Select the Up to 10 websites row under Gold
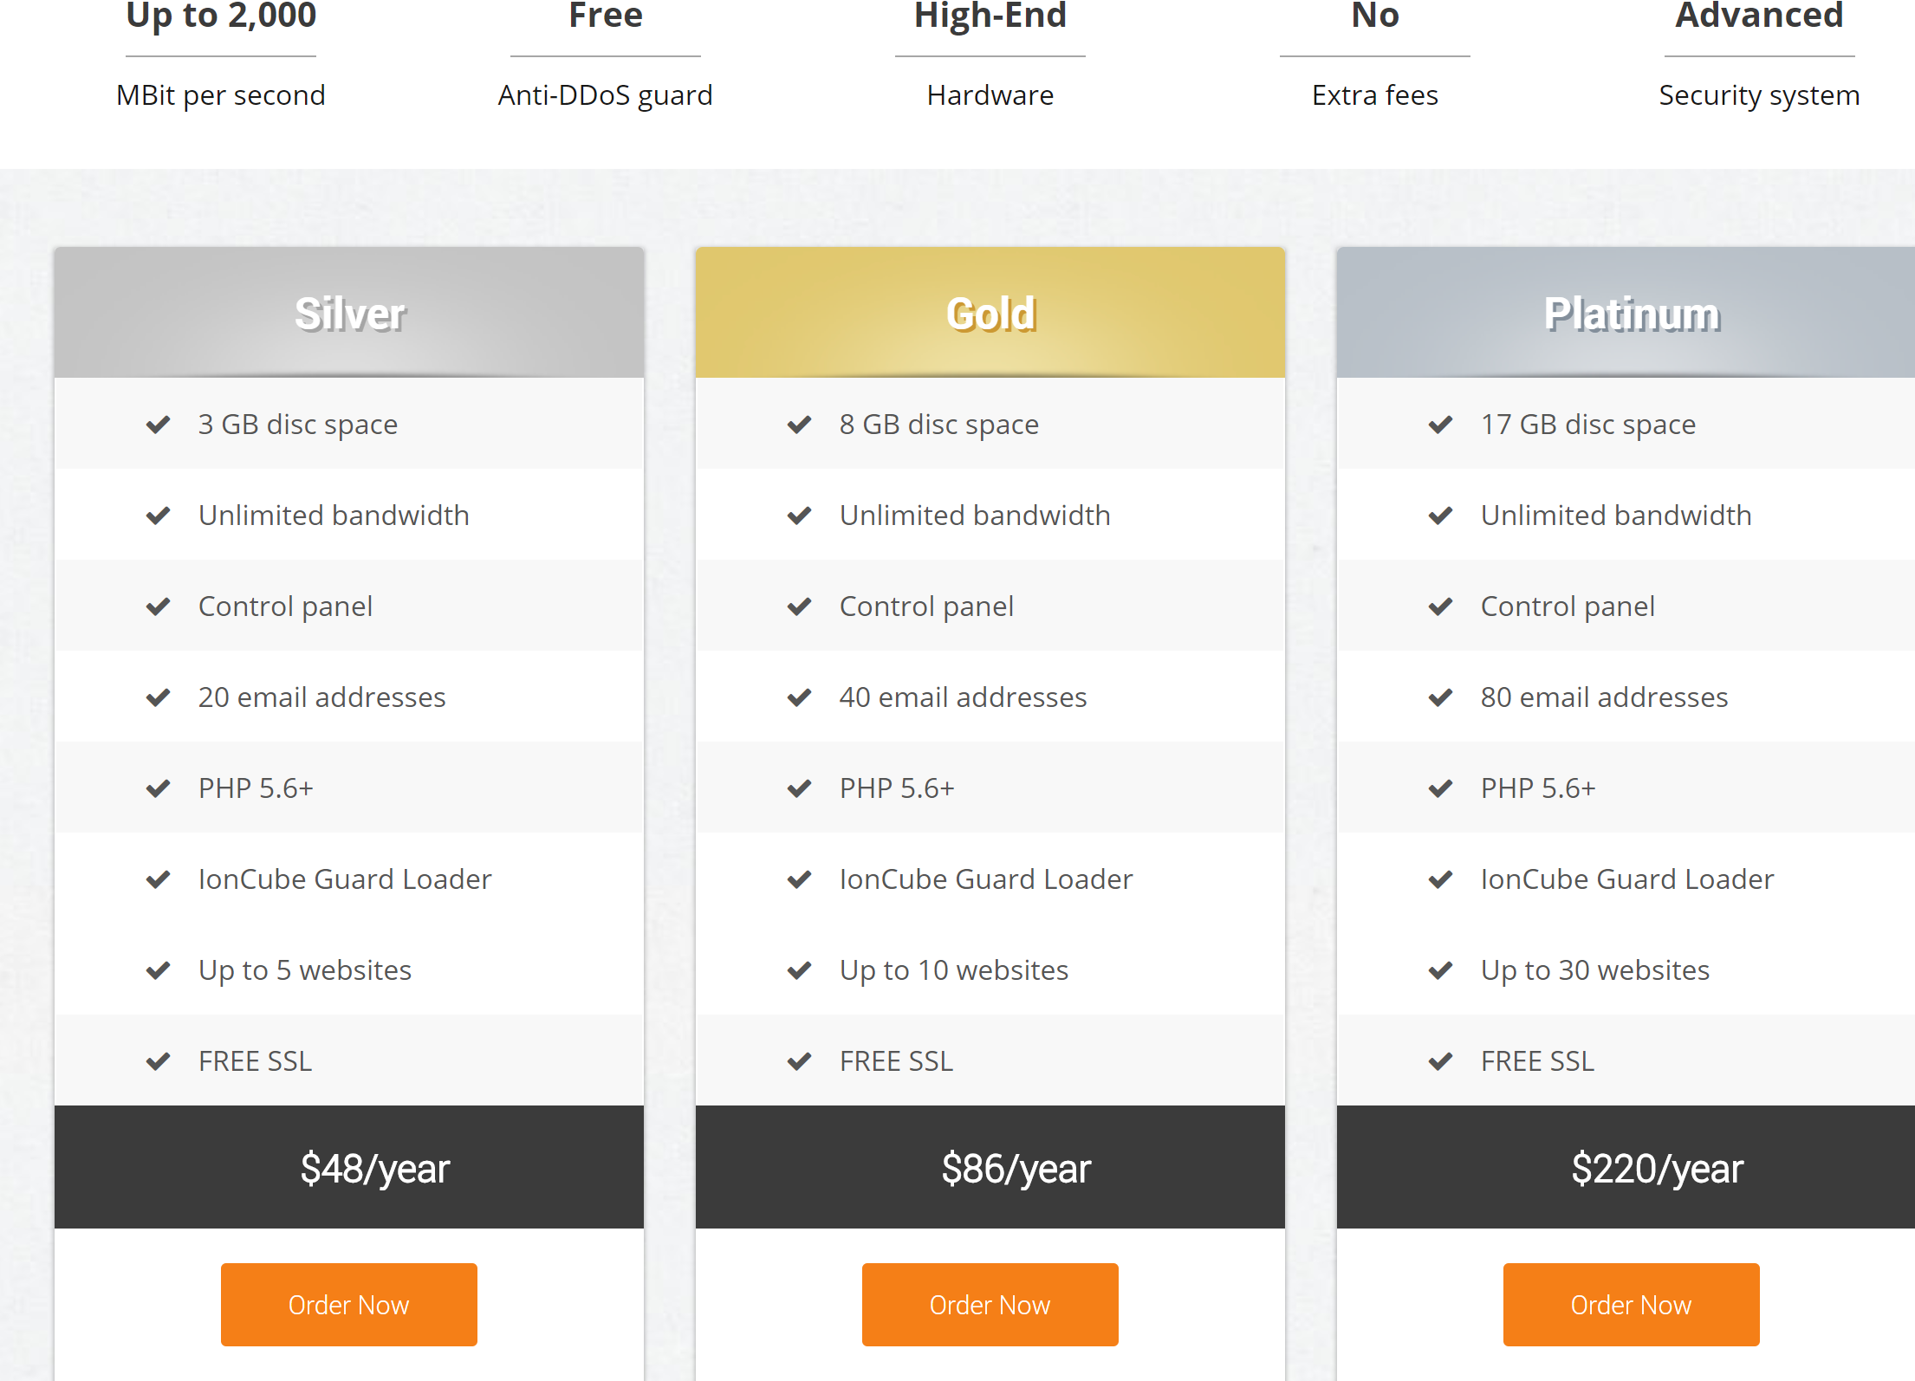1915x1381 pixels. 990,969
